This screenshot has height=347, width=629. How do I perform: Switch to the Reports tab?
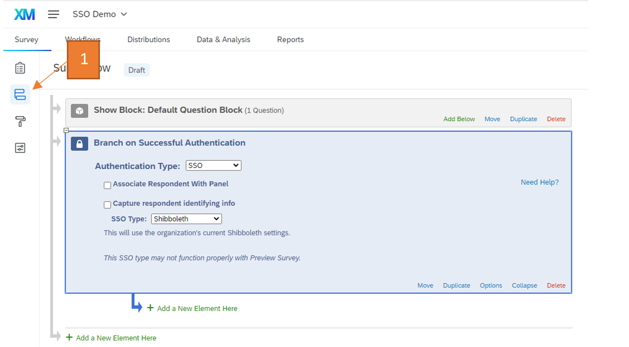tap(290, 39)
